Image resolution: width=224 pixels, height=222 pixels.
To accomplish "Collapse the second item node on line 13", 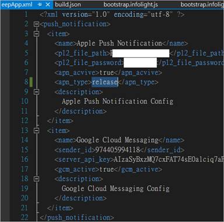I will pyautogui.click(x=36, y=131).
